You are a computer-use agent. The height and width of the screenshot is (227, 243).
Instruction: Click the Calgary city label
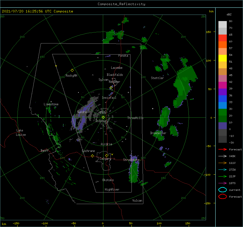coord(105,159)
